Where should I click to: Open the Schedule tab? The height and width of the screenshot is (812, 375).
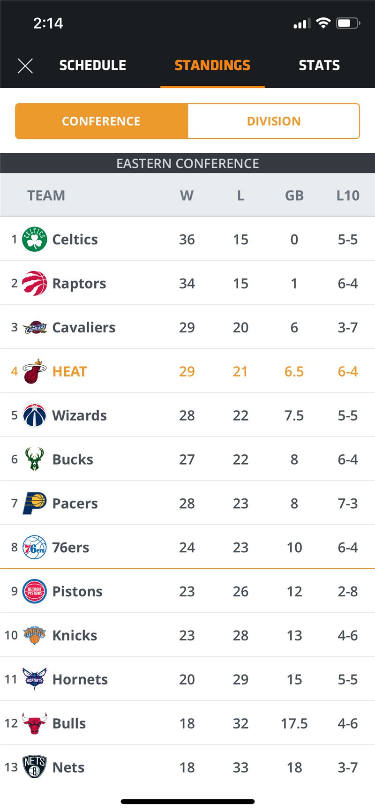93,65
